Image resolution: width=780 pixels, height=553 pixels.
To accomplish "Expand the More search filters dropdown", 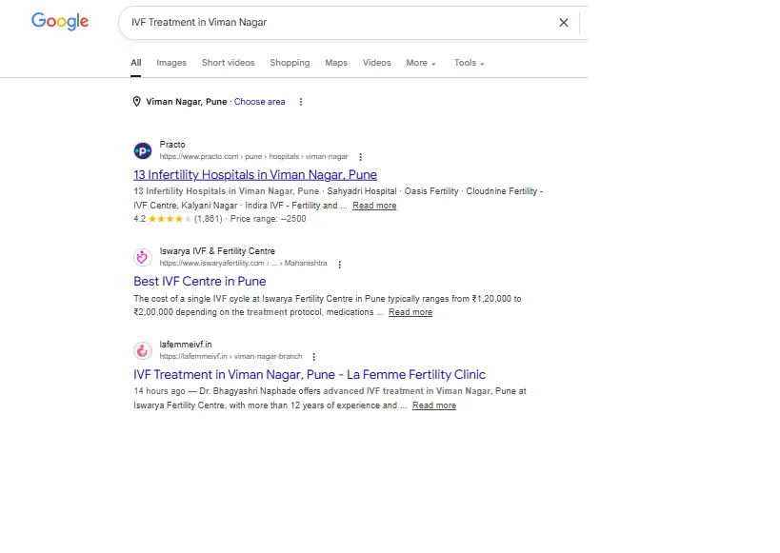I will pyautogui.click(x=421, y=63).
